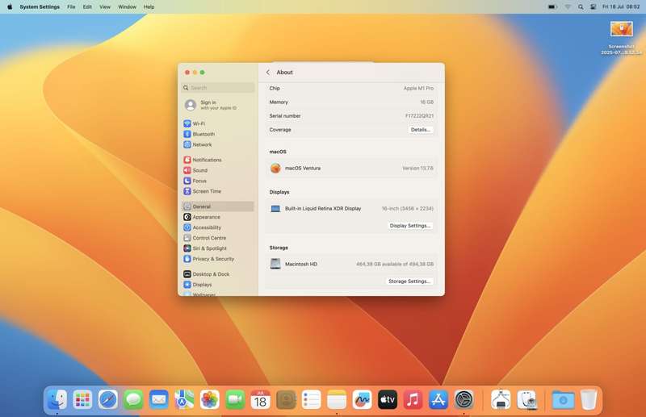The height and width of the screenshot is (417, 646).
Task: Click the Built-in Liquid Retina XDR Display row
Action: point(351,208)
